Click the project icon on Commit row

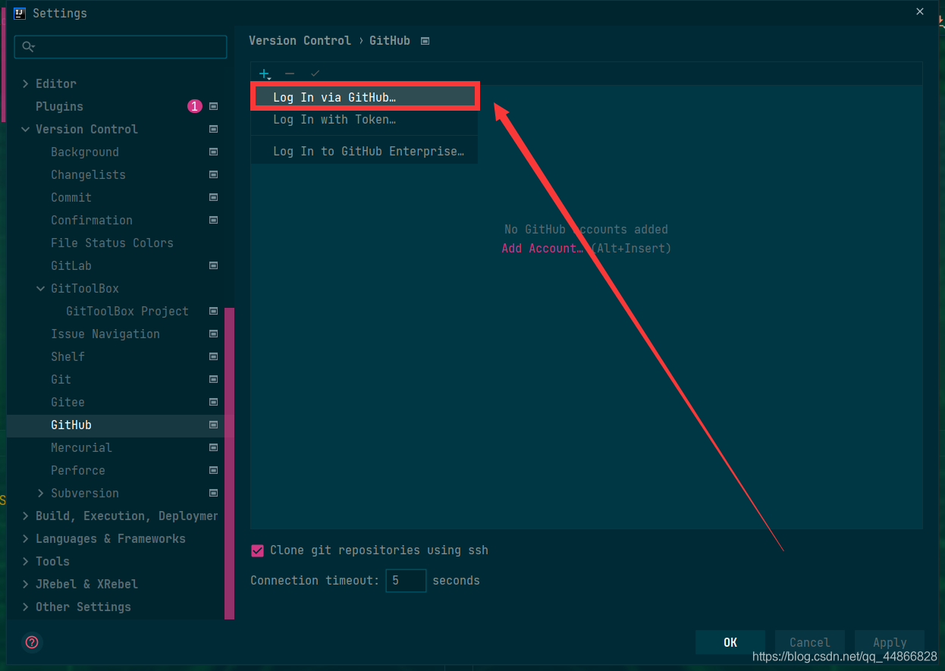point(213,198)
